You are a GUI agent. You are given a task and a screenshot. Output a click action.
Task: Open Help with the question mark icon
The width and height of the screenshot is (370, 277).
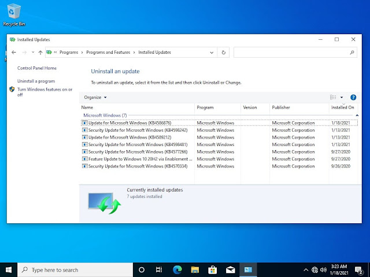point(353,98)
